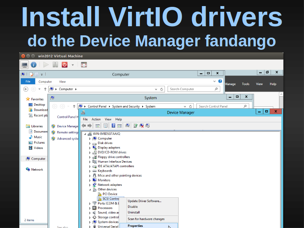Select Processors in the device tree
The height and width of the screenshot is (228, 304).
105,208
